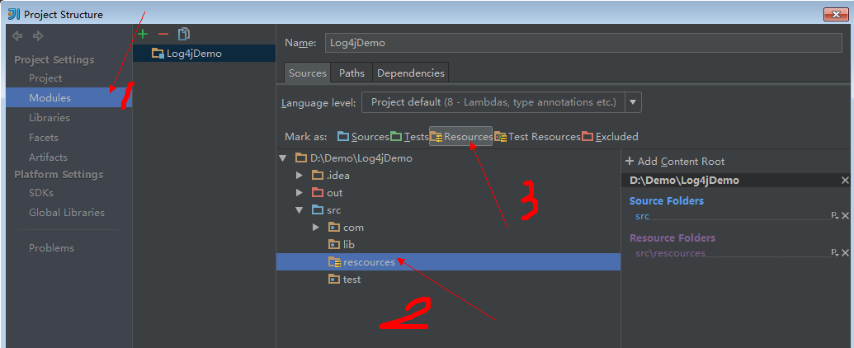Collapse the D:\Demo\Log4jDemo root node

point(283,158)
